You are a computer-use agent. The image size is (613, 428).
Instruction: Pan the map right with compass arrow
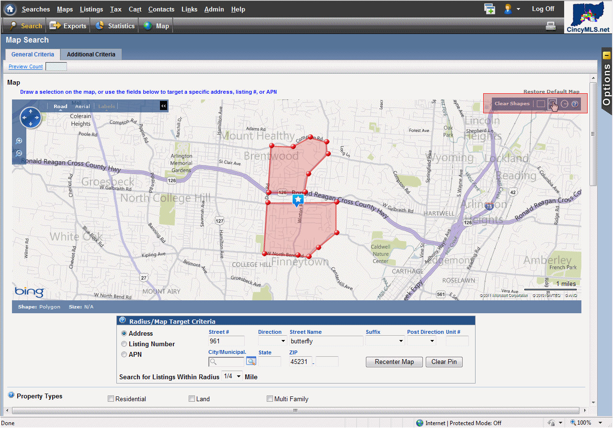(37, 118)
